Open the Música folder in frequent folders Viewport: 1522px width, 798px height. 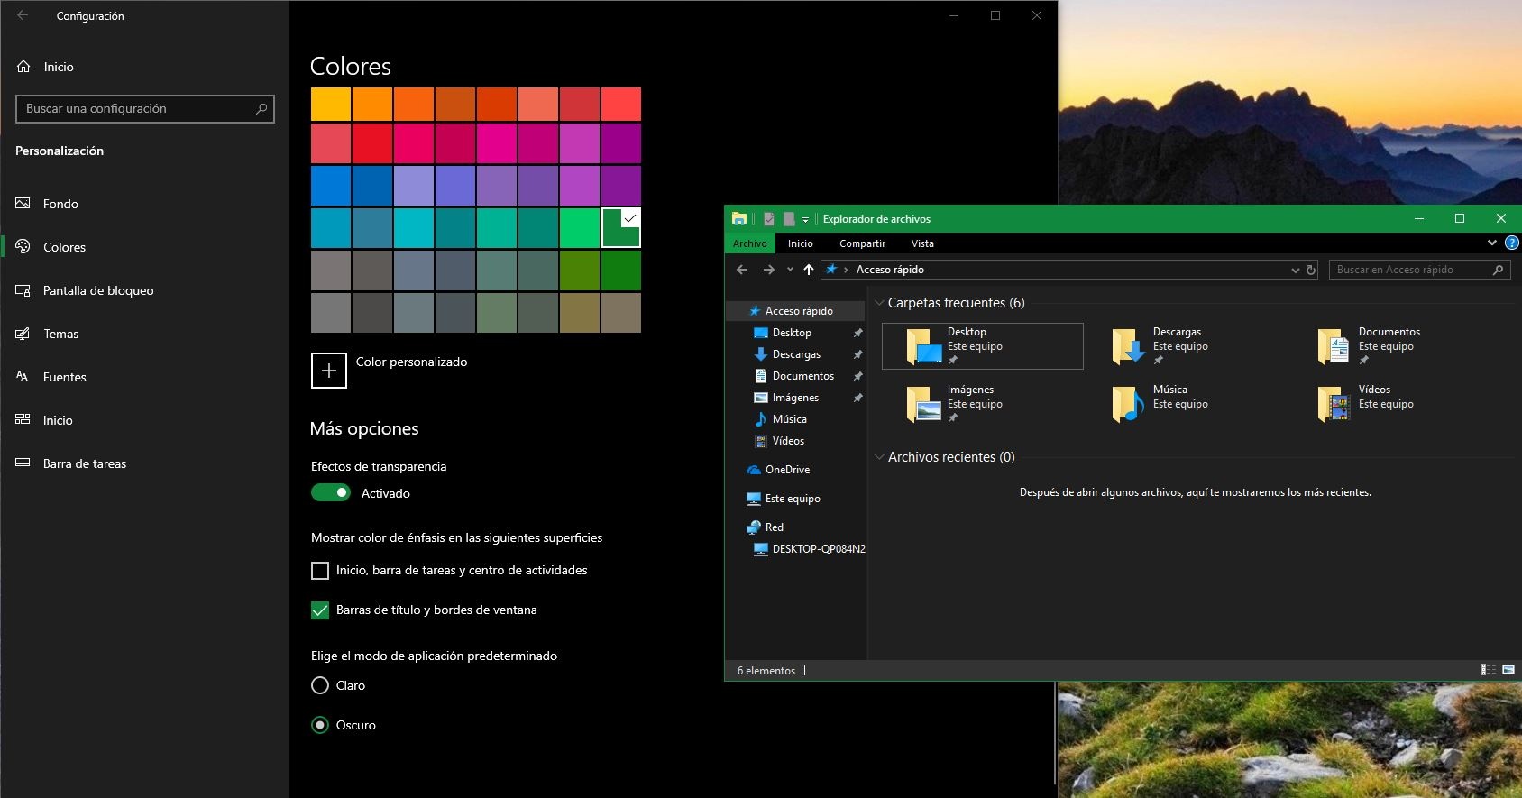[1128, 404]
